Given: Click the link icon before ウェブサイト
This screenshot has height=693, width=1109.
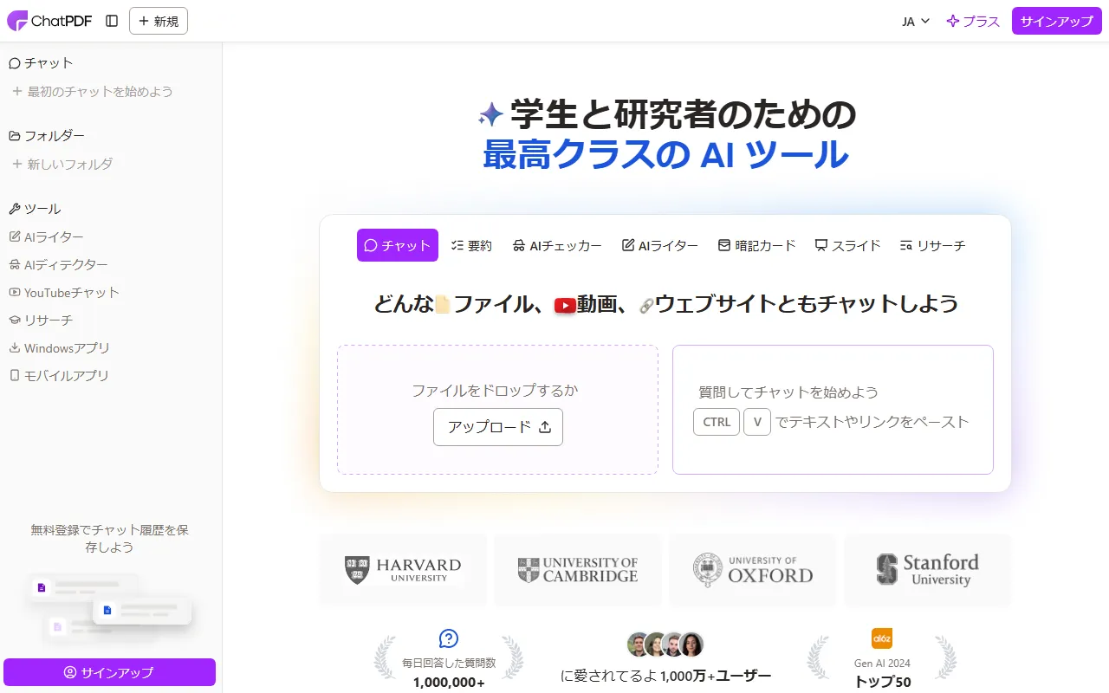Looking at the screenshot, I should click(x=645, y=305).
